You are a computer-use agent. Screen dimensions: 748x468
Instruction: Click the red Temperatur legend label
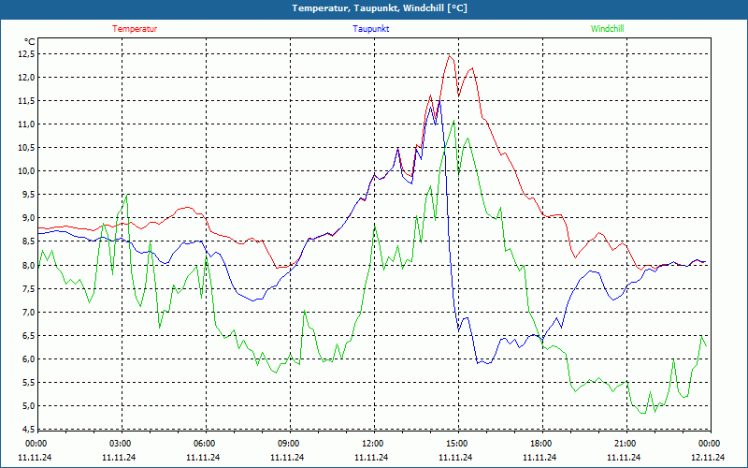[x=135, y=29]
